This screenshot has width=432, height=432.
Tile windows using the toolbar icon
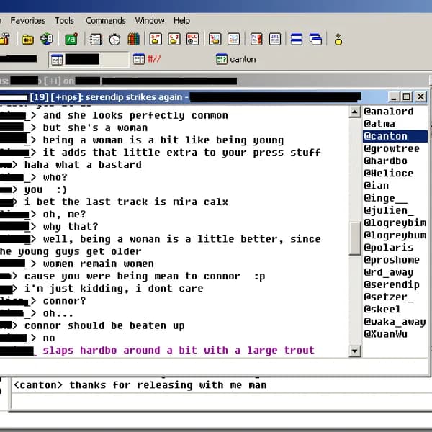pos(297,39)
